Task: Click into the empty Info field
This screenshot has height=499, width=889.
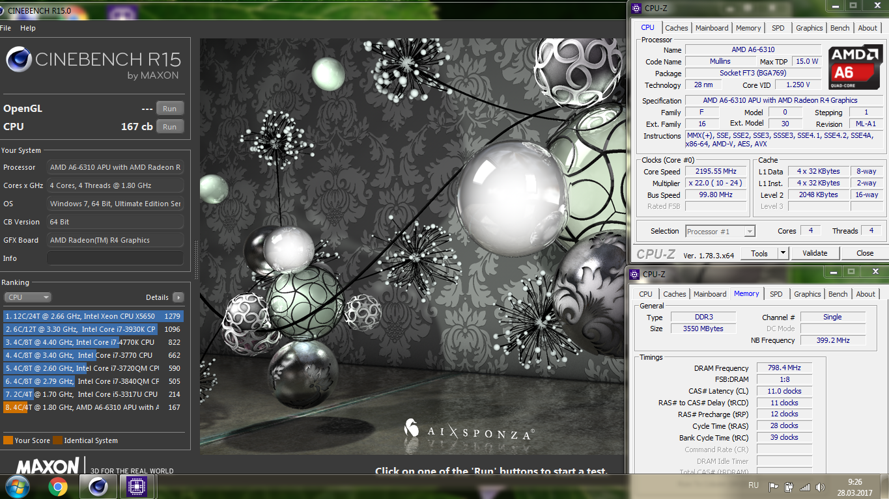Action: click(115, 258)
